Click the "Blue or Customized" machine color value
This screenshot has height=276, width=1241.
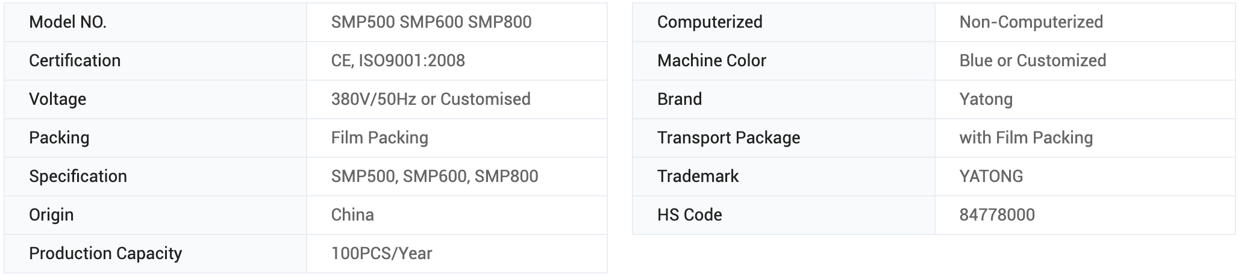1033,61
